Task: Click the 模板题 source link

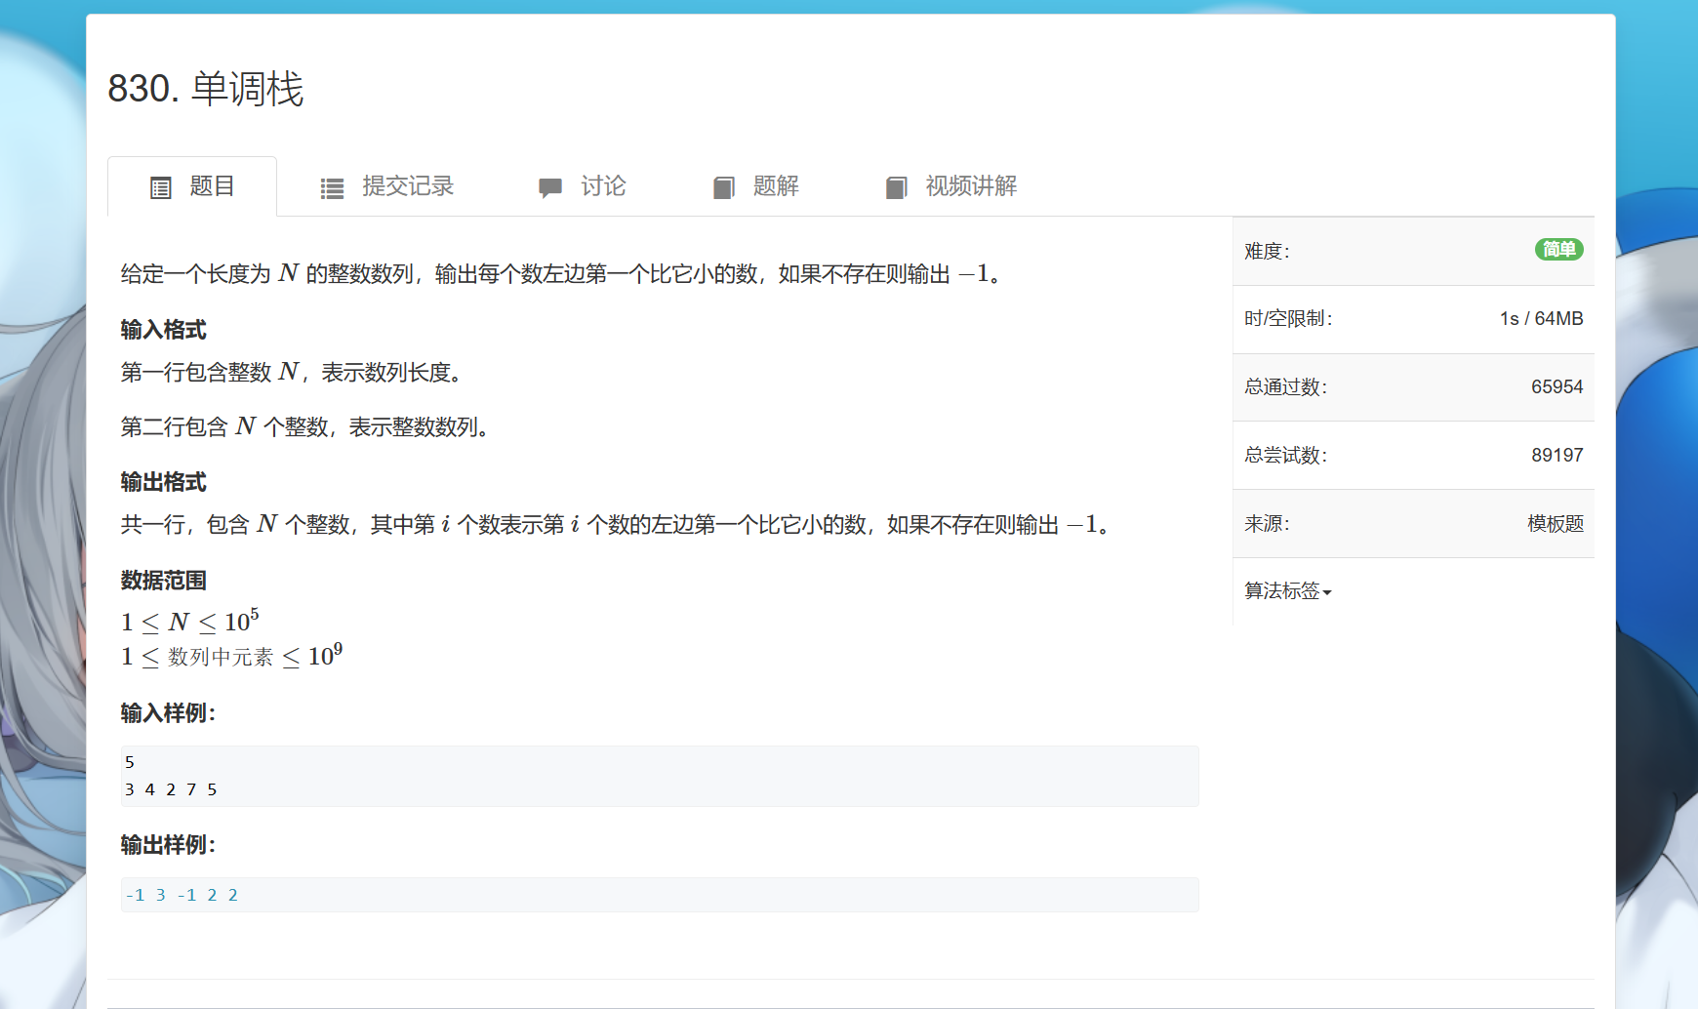Action: pos(1555,524)
